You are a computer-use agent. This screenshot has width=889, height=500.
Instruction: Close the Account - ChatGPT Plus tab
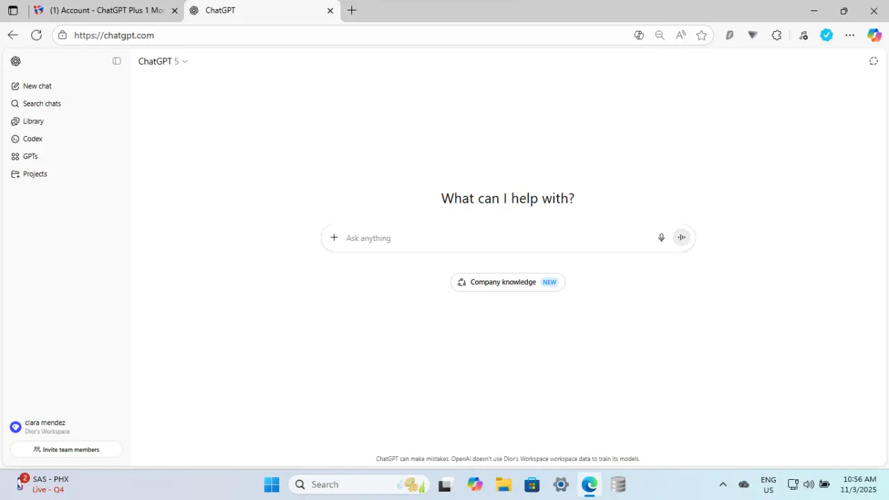175,10
